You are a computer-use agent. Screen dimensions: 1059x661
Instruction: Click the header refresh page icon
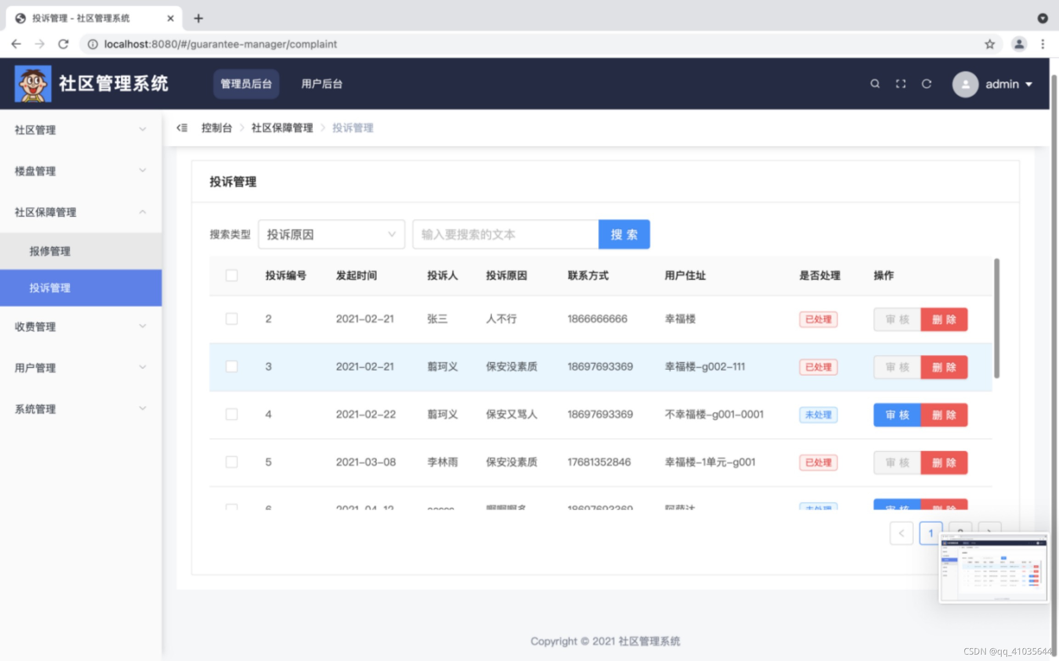(926, 84)
